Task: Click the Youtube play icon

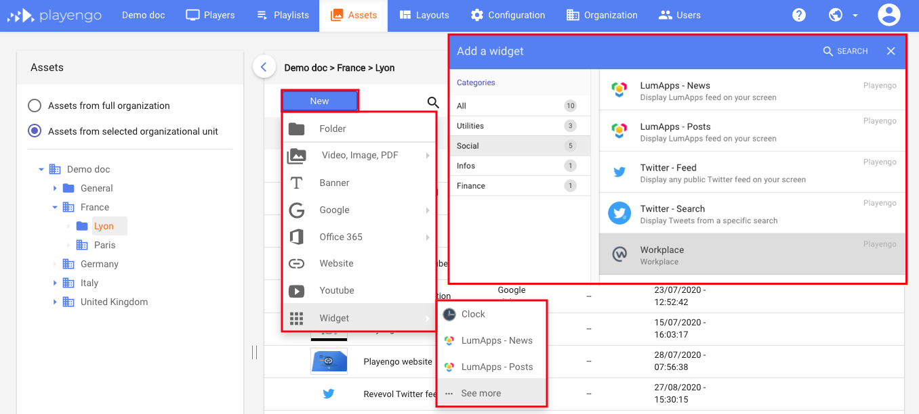Action: pos(296,291)
